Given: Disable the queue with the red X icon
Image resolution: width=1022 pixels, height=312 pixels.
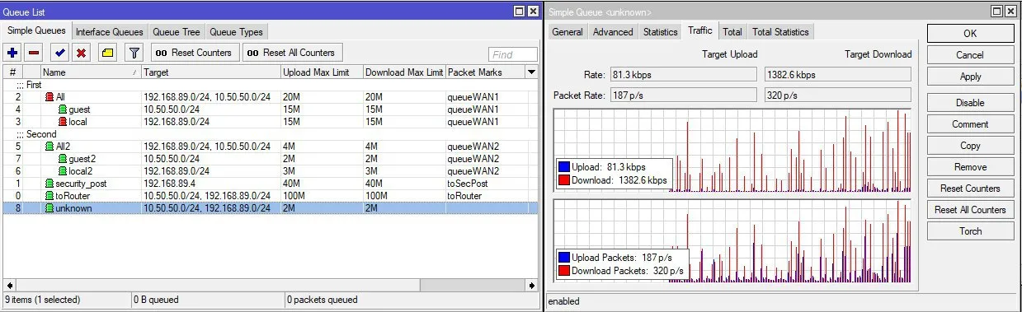Looking at the screenshot, I should pos(81,53).
